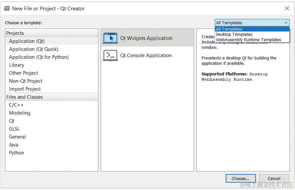Viewport: 295px width, 190px height.
Task: Click the Files and Classes section header
Action: pyautogui.click(x=52, y=97)
